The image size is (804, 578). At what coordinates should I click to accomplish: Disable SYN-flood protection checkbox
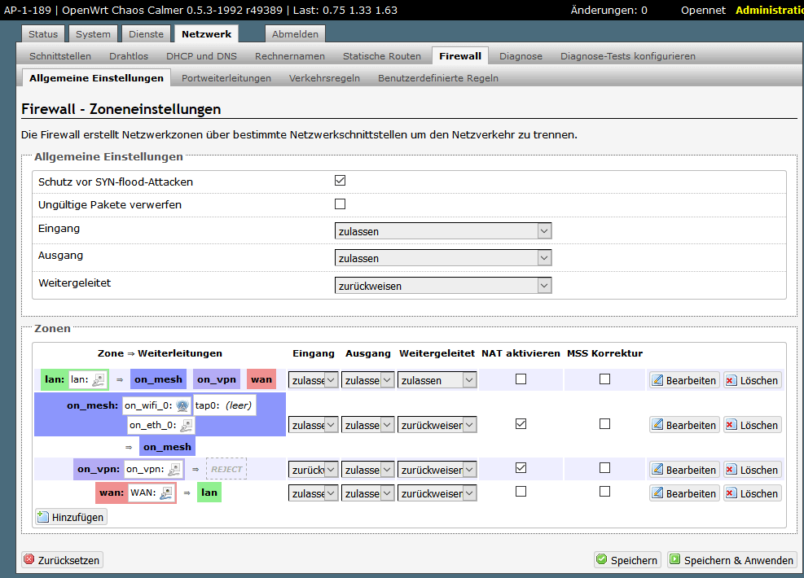(340, 181)
